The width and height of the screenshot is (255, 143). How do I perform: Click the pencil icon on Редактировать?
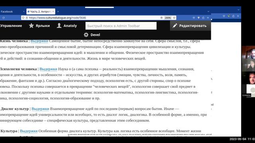coord(175,25)
